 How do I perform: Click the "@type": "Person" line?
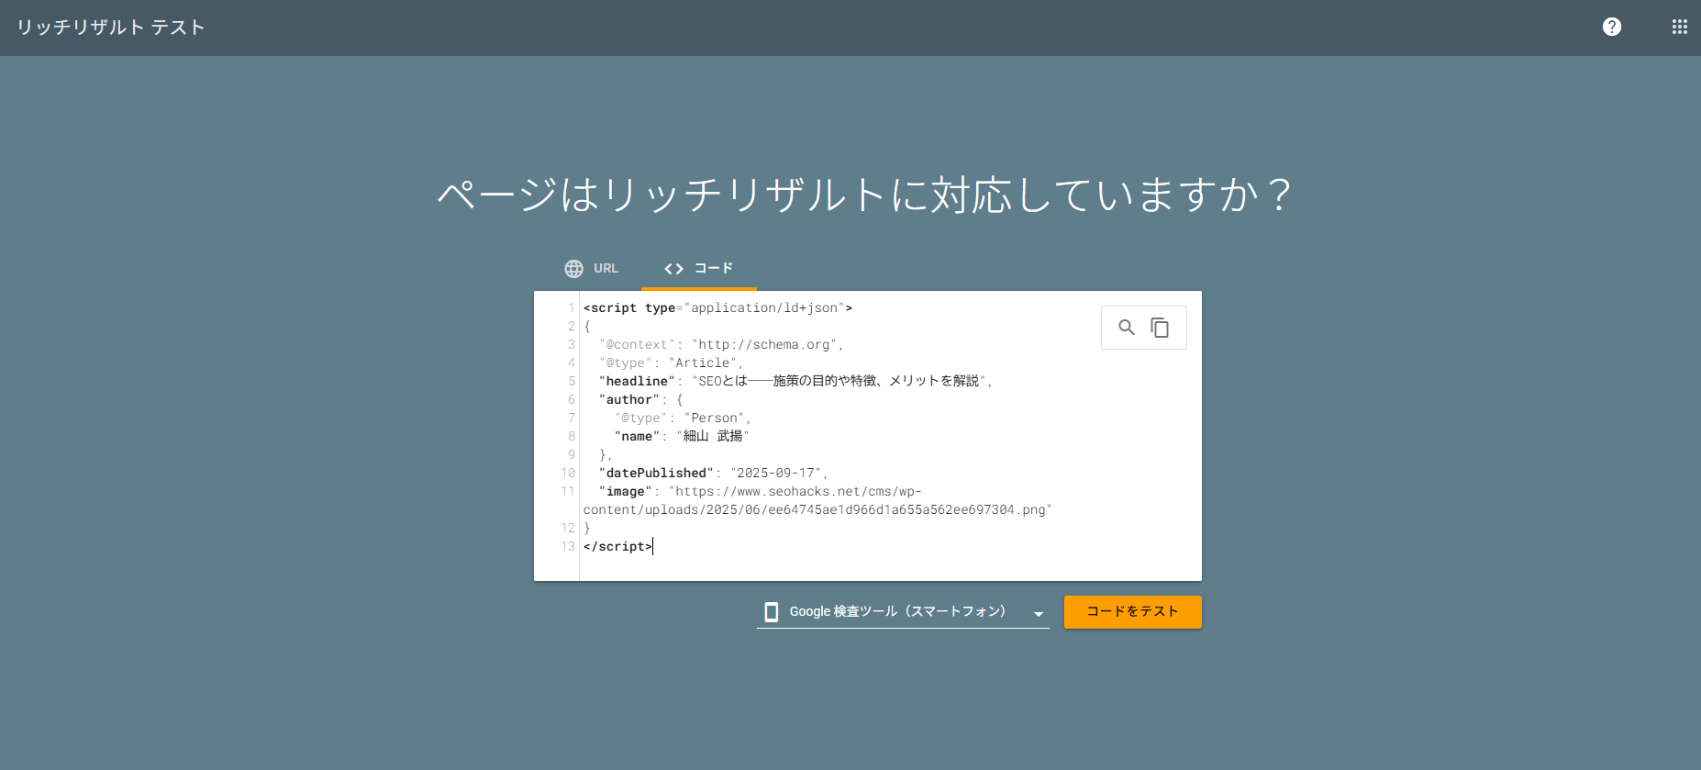click(x=683, y=418)
